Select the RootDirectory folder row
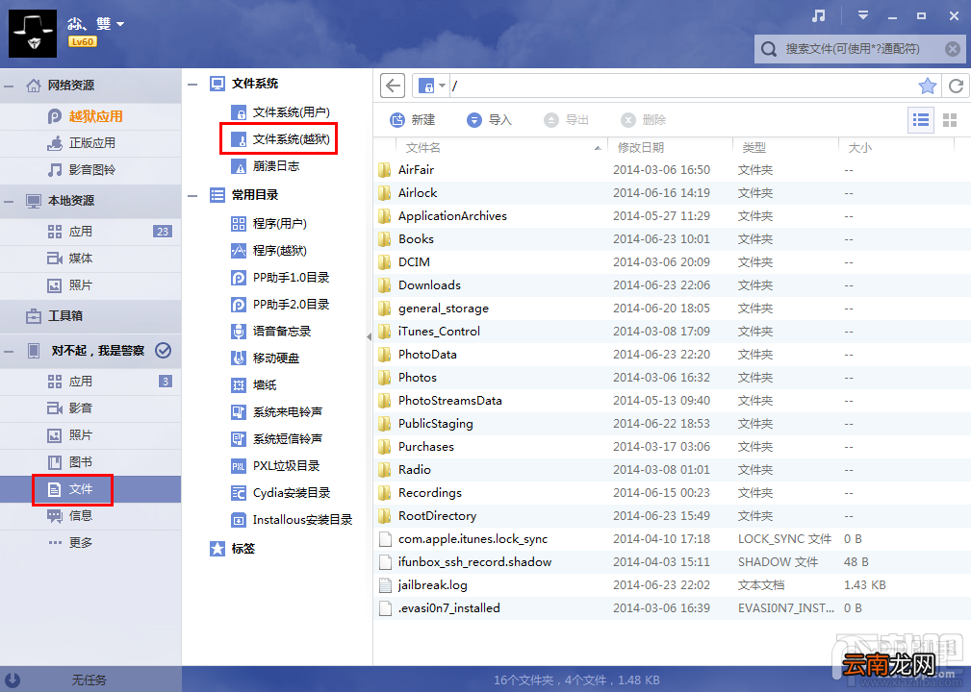Image resolution: width=971 pixels, height=692 pixels. pyautogui.click(x=672, y=516)
